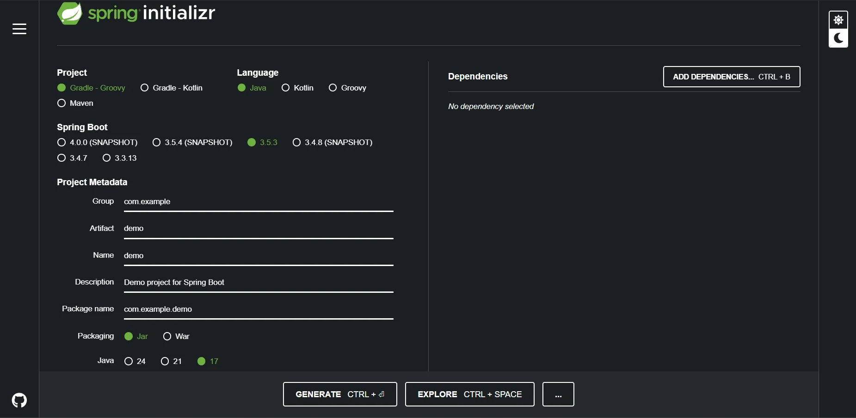Choose Java as the language
This screenshot has height=418, width=856.
pos(252,88)
